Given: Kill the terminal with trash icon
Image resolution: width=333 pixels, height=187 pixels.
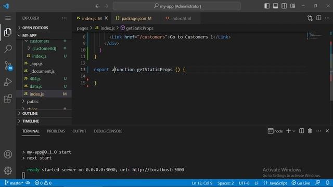Looking at the screenshot, I should coord(310,131).
